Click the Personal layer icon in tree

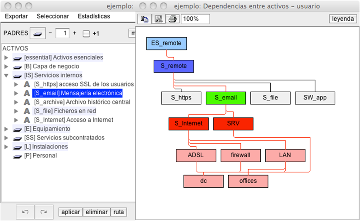point(17,156)
